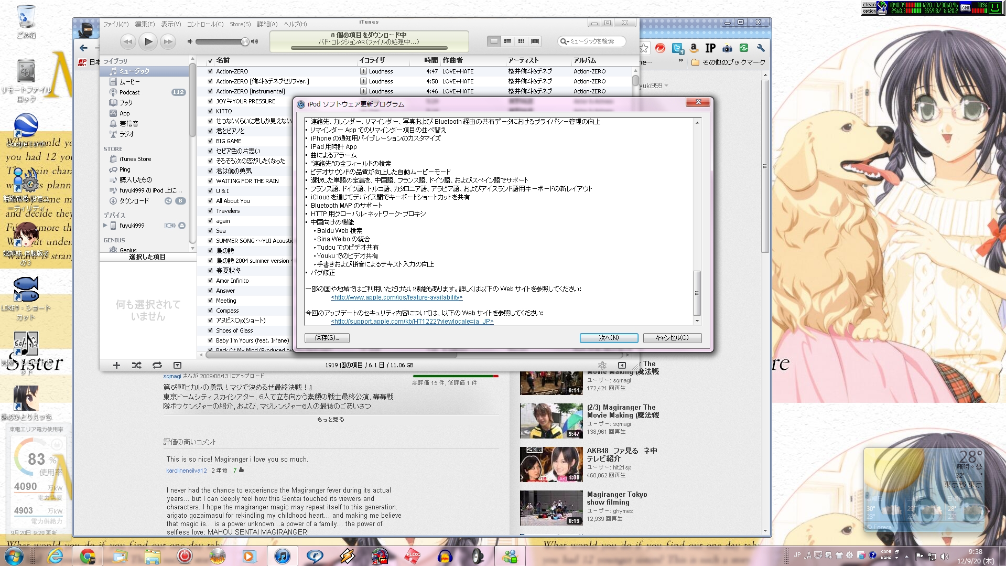Uncheck the Shoes of Glass checkbox

point(210,330)
